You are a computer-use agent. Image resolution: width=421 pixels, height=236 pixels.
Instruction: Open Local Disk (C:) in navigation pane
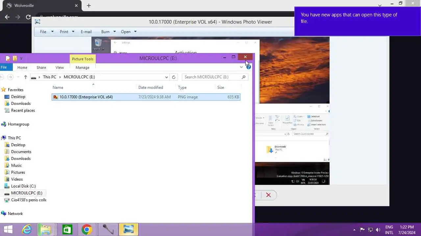(x=23, y=186)
